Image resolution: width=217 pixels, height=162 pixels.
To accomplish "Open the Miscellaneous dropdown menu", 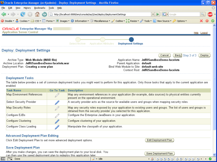I will click(x=100, y=21).
